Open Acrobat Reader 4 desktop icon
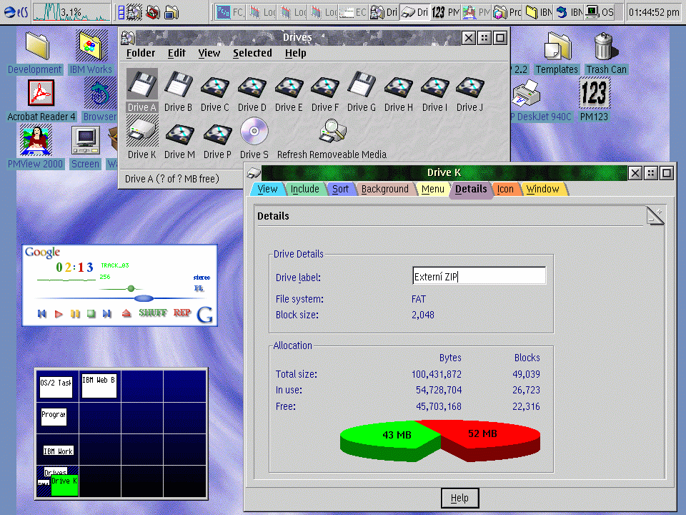 (41, 94)
